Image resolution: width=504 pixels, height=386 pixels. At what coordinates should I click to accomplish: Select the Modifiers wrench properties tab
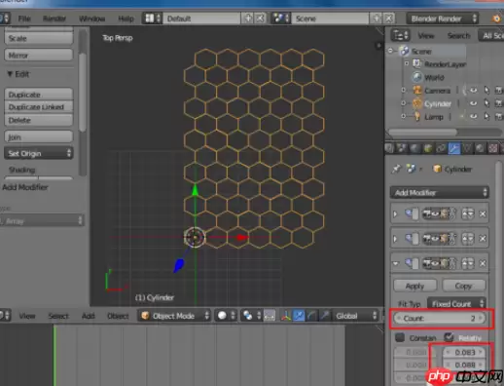pos(454,148)
